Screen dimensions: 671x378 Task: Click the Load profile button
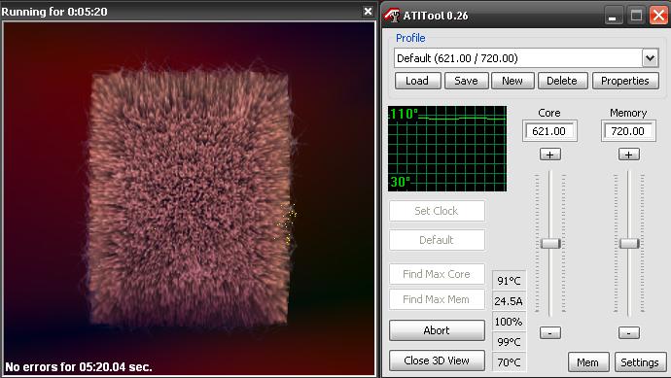[417, 81]
